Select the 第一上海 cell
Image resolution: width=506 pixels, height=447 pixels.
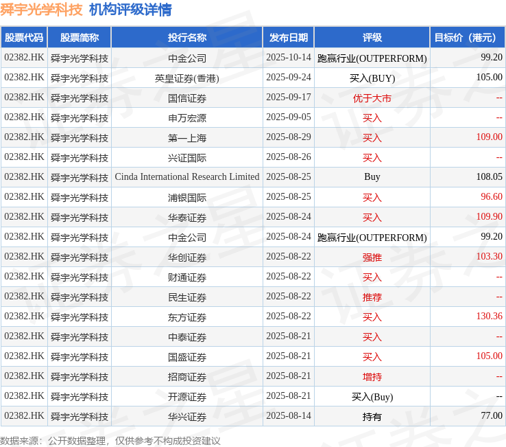(x=187, y=138)
